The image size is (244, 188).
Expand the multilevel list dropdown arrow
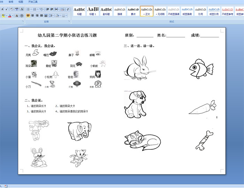(44, 9)
